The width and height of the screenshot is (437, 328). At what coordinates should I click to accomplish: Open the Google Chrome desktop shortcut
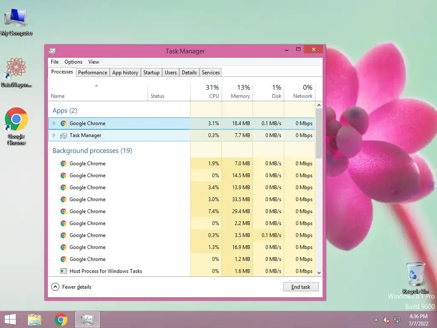coord(16,126)
